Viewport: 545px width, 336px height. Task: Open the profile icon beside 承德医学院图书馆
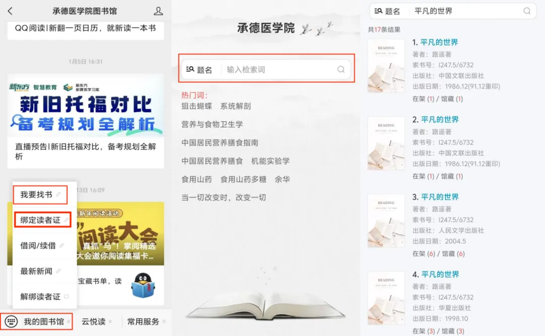tap(158, 11)
